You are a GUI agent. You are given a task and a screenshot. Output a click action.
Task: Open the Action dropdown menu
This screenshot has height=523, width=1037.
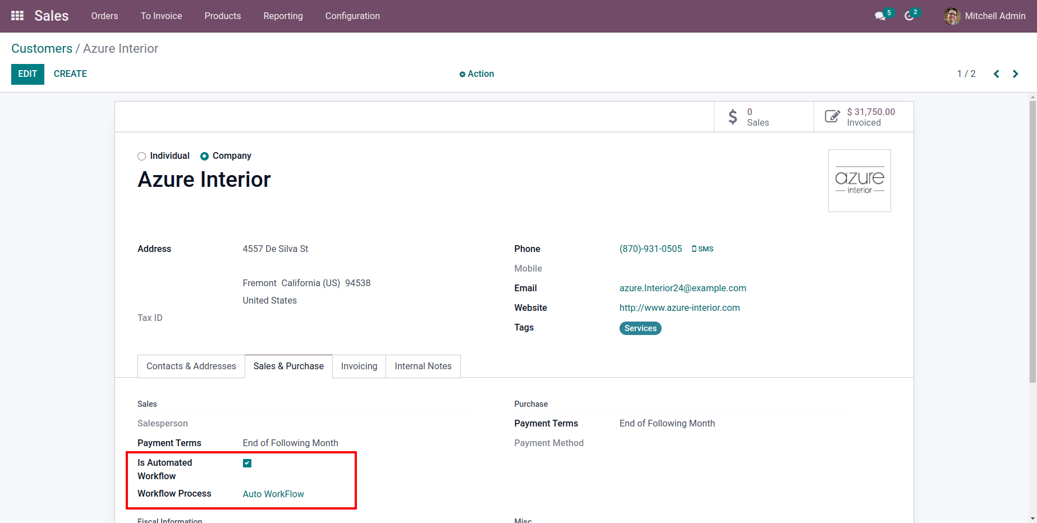click(476, 74)
